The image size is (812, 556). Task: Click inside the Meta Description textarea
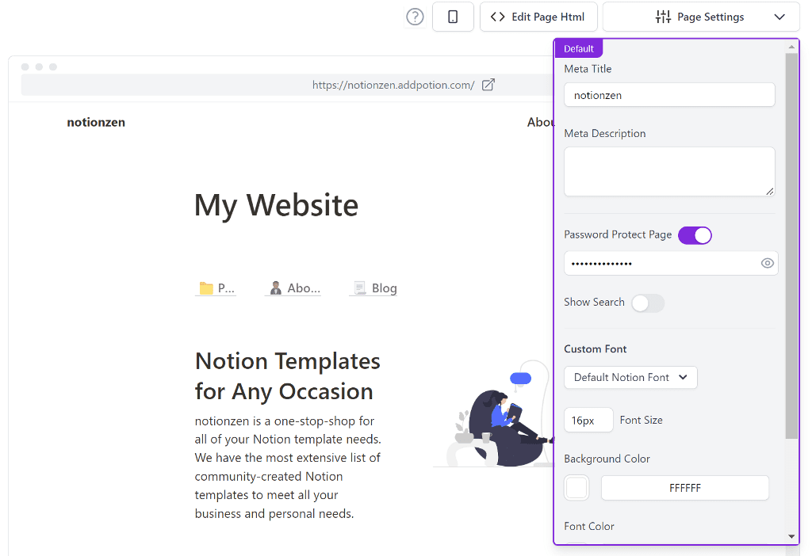(x=668, y=171)
